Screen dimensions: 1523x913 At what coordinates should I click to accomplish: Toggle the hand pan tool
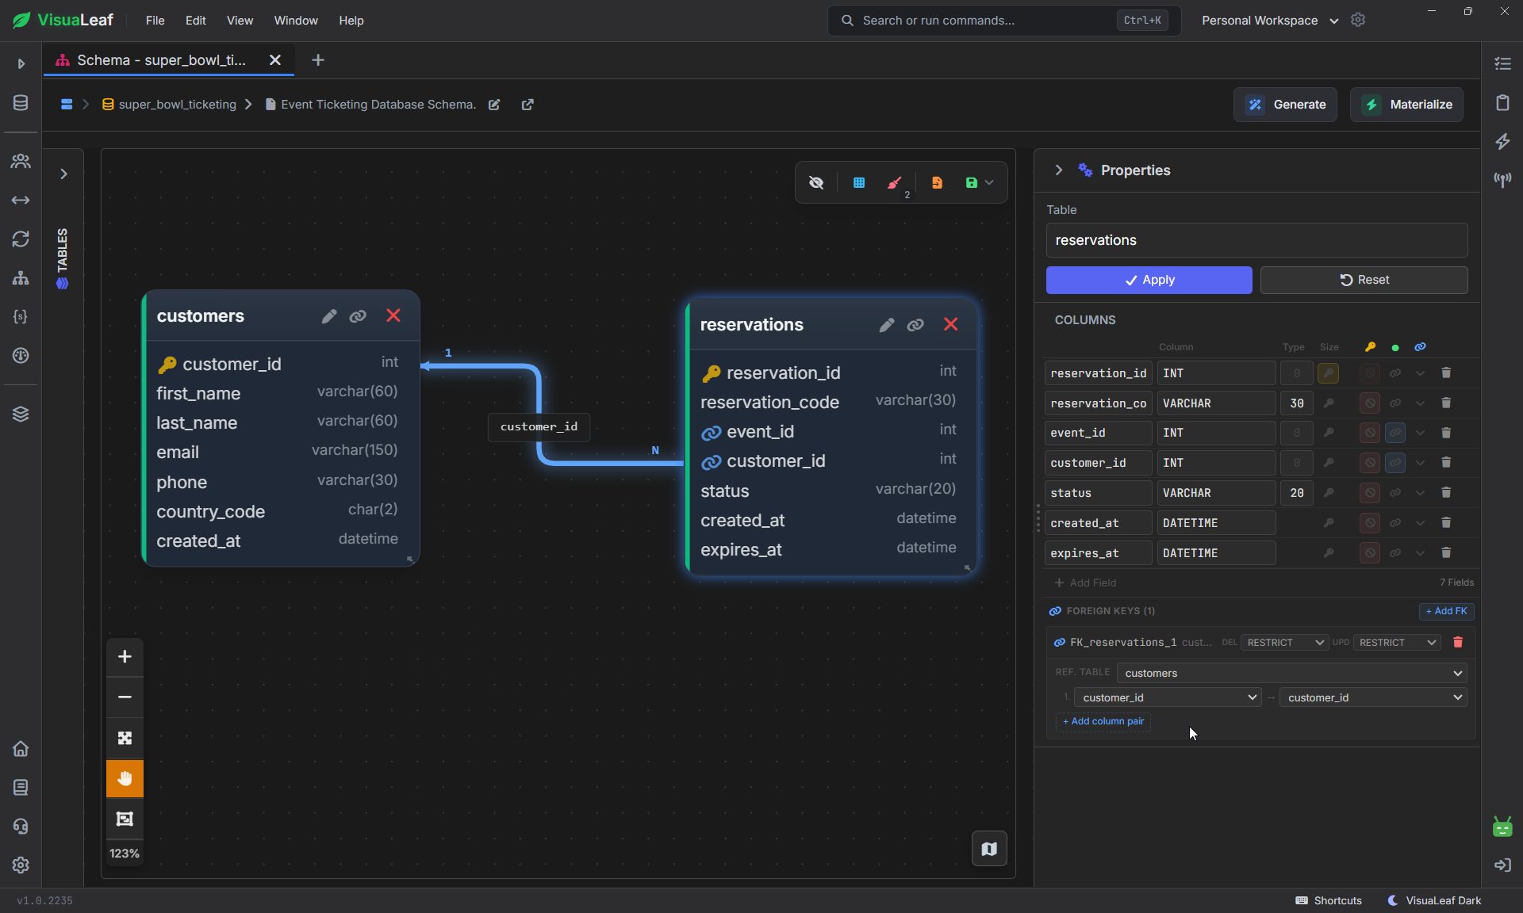[125, 778]
